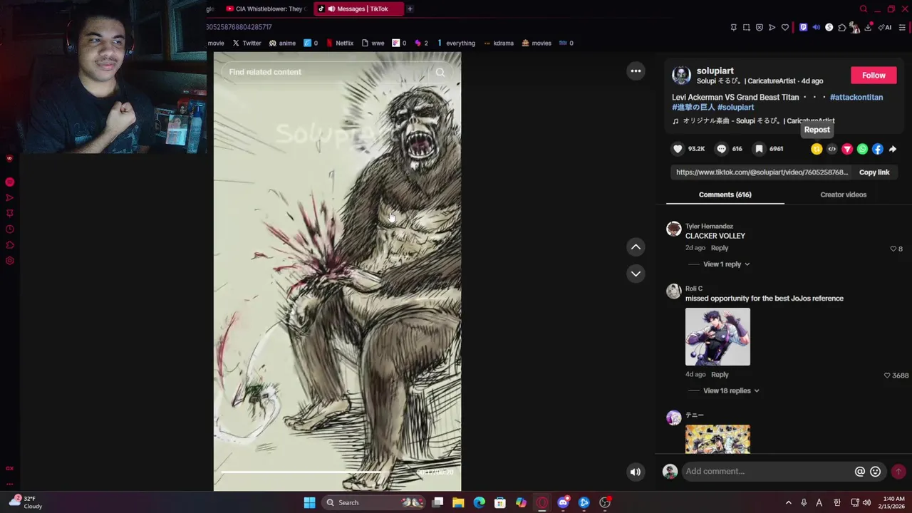Click the Add comment field
Viewport: 912px width, 513px height.
[x=767, y=471]
